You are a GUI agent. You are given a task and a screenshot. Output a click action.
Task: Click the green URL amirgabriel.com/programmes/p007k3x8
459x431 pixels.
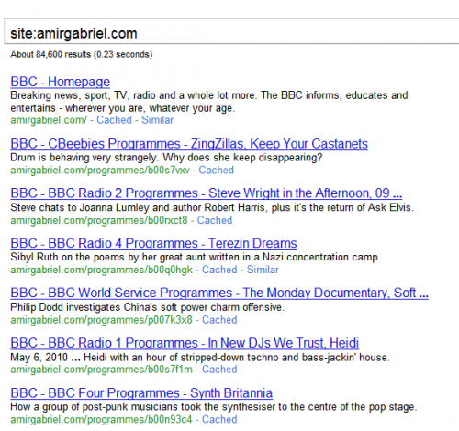coord(101,320)
